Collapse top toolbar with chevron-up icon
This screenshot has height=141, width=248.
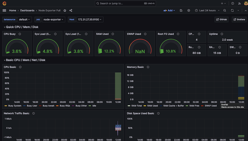[246, 10]
